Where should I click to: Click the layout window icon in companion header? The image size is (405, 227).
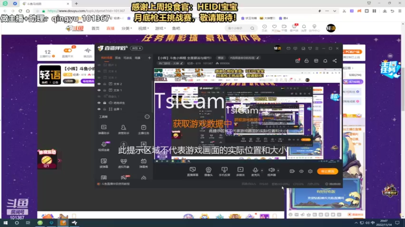coord(316,61)
